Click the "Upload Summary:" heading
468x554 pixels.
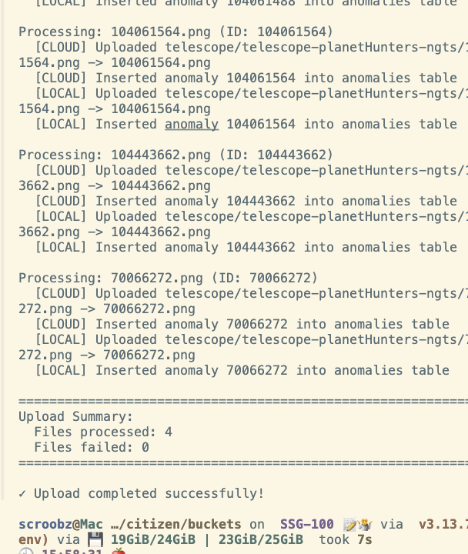[x=75, y=416]
